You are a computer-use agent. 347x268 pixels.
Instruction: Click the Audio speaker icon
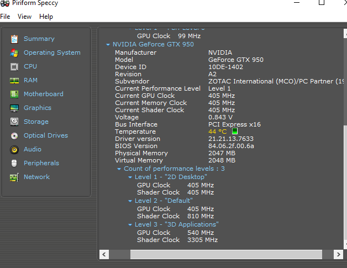pyautogui.click(x=14, y=150)
